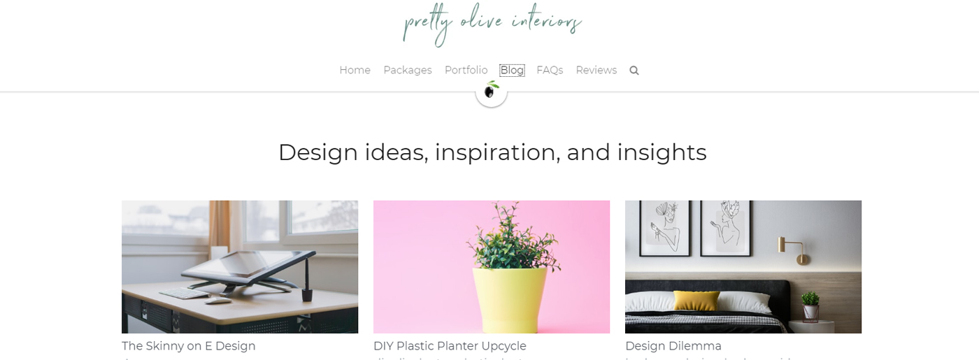Click the olive logo icon
The width and height of the screenshot is (979, 360).
492,91
